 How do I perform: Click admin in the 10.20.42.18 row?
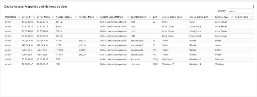click(x=8, y=27)
